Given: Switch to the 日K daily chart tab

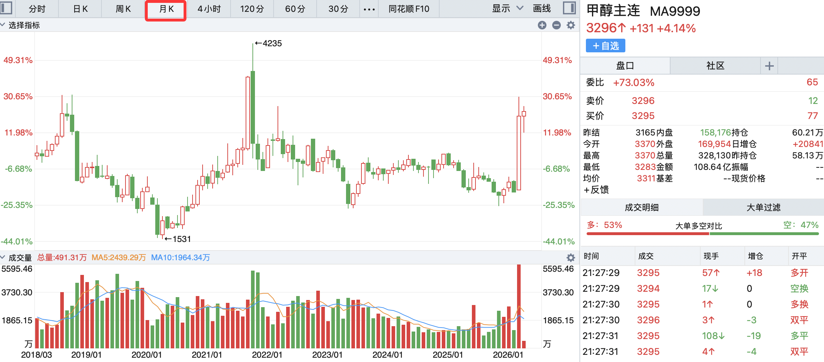Looking at the screenshot, I should pyautogui.click(x=80, y=9).
